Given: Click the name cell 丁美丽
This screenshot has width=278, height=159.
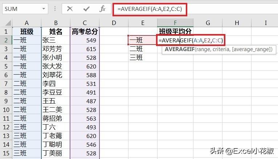Looking at the screenshot, I should 56,153.
